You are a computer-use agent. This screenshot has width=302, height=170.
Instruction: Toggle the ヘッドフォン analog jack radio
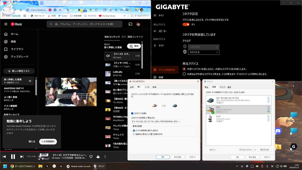click(185, 47)
